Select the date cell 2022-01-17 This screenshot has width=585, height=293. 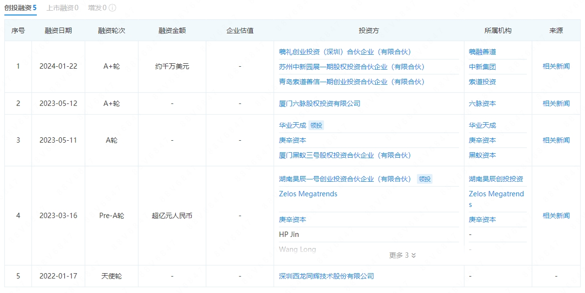pyautogui.click(x=58, y=276)
